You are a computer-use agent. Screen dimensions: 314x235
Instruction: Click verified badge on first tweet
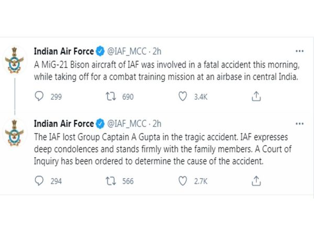(100, 51)
